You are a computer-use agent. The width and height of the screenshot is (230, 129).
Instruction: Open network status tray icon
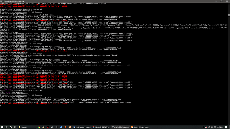215,127
